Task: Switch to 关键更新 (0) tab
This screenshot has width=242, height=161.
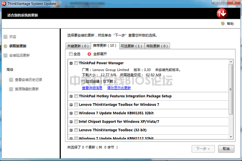Action: 78,46
